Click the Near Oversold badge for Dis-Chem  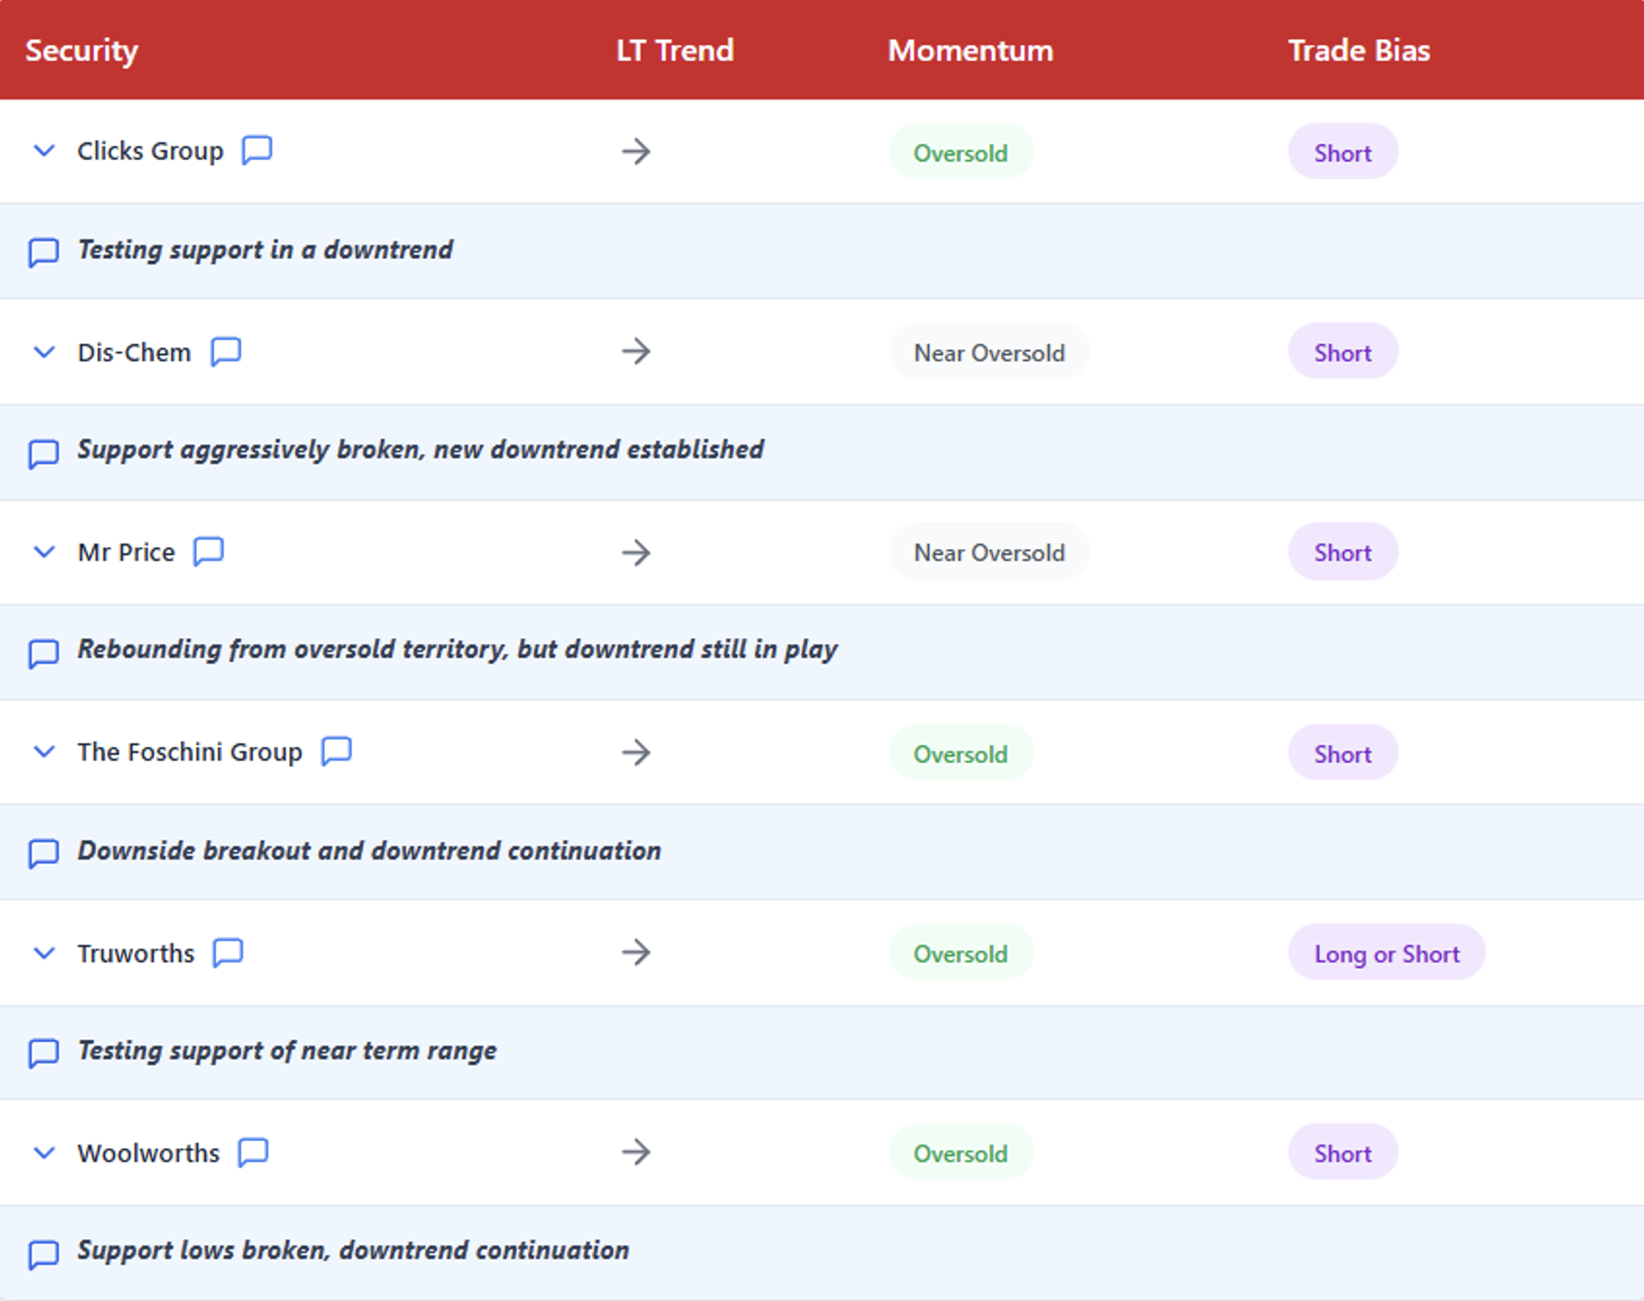coord(989,352)
